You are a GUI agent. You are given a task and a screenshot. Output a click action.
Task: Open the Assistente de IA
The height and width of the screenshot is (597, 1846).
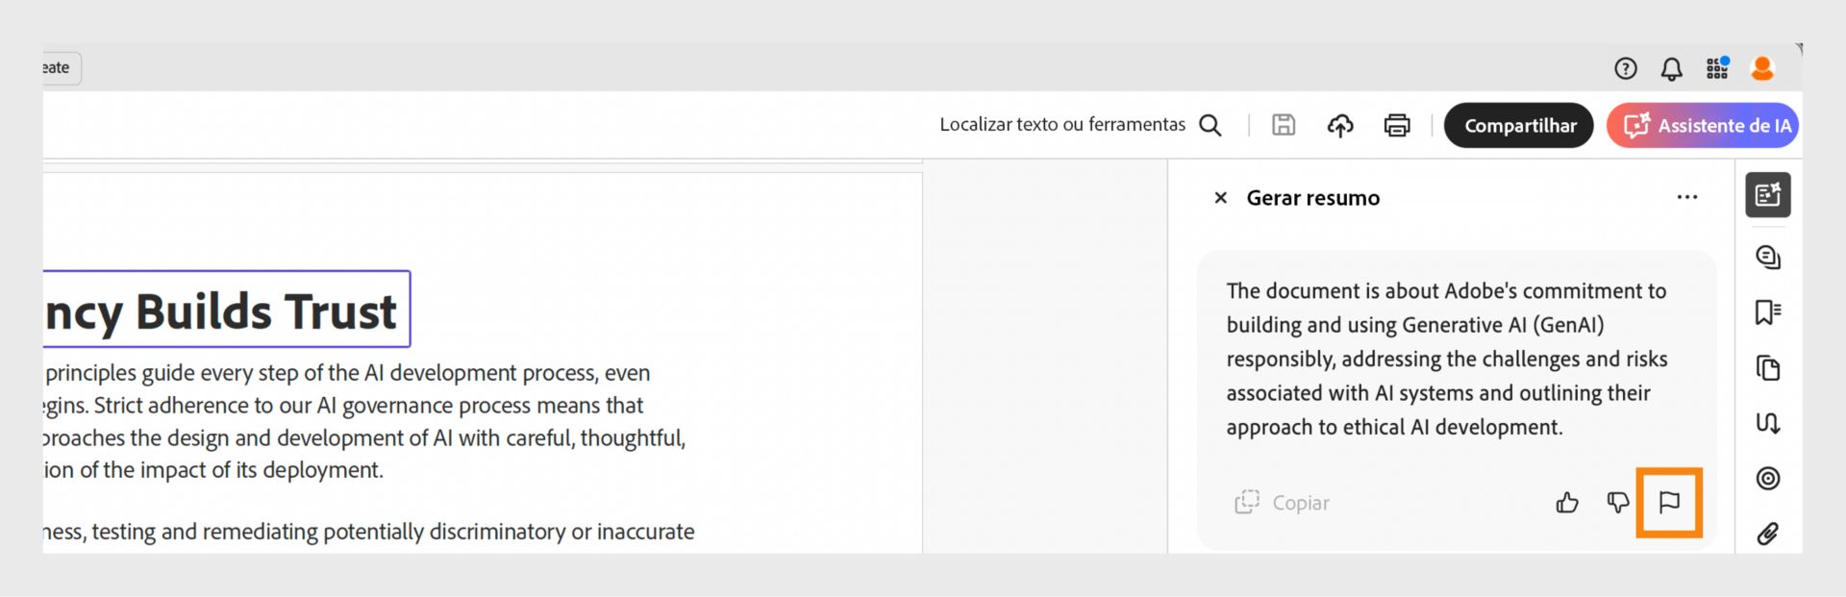point(1703,125)
